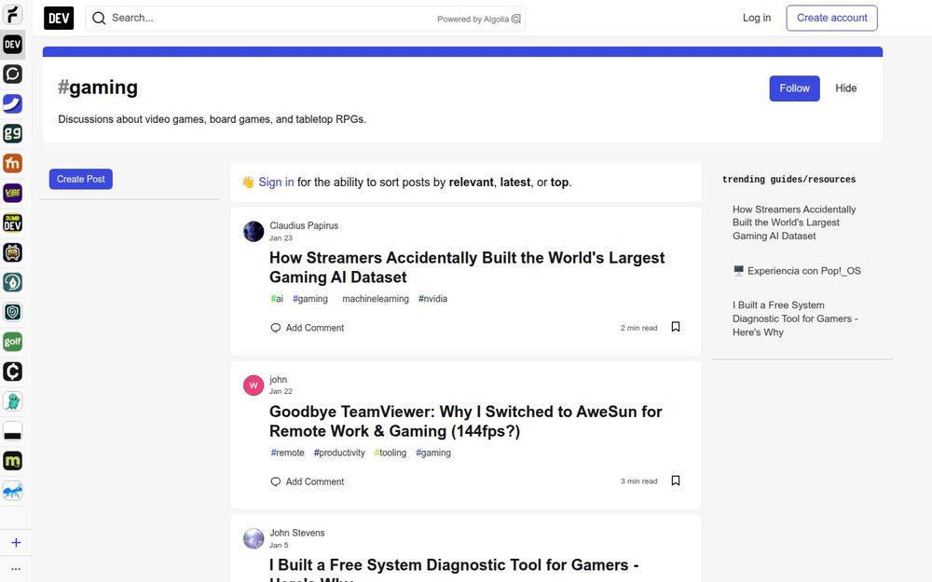Image resolution: width=932 pixels, height=582 pixels.
Task: Click the Log in link
Action: (757, 18)
